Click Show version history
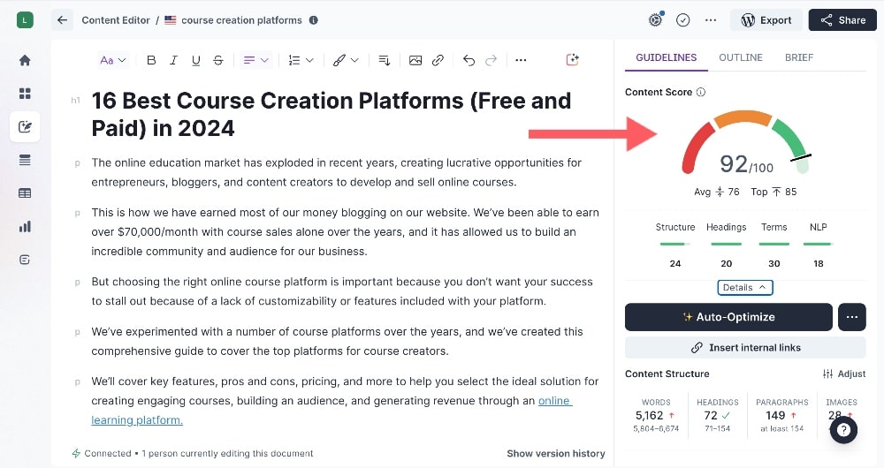This screenshot has height=468, width=884. [x=555, y=453]
